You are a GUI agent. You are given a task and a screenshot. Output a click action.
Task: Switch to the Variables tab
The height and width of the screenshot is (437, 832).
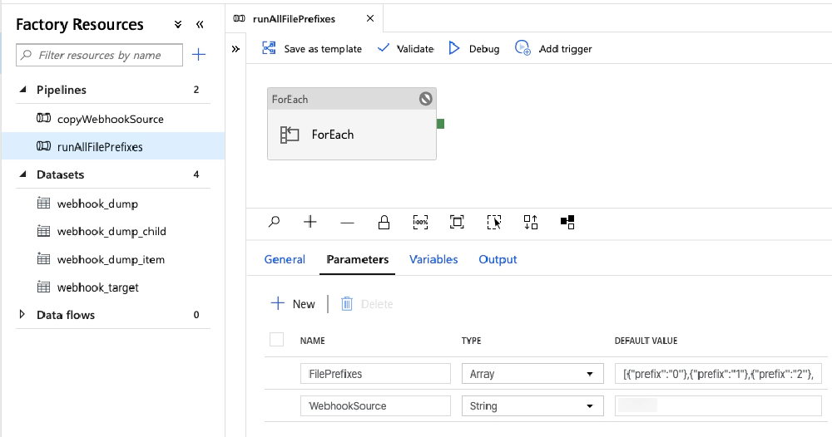pyautogui.click(x=433, y=259)
